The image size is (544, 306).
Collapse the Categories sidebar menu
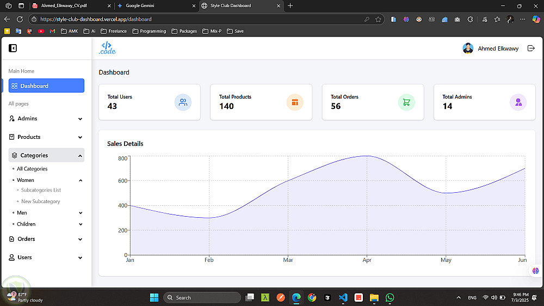[46, 155]
